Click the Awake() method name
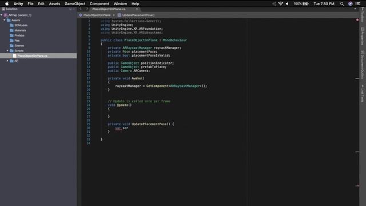This screenshot has height=206, width=366. (138, 78)
